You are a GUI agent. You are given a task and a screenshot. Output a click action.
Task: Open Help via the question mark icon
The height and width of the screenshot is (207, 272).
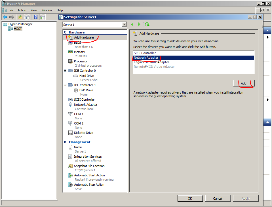click(36, 17)
